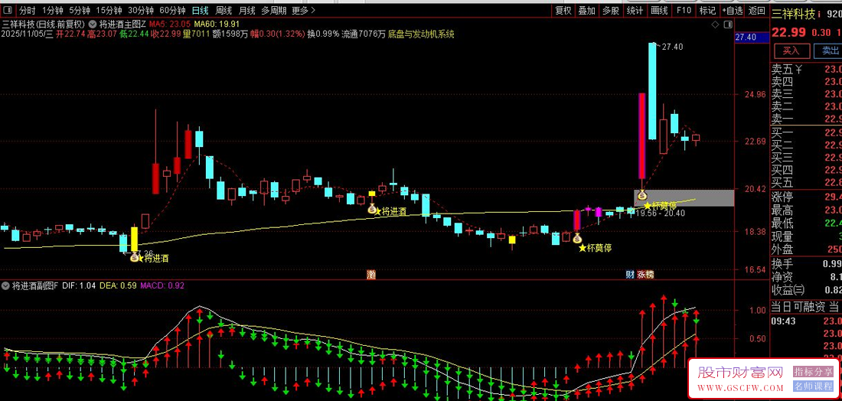Click the 涨榜 event marker on the timeline

click(x=645, y=274)
